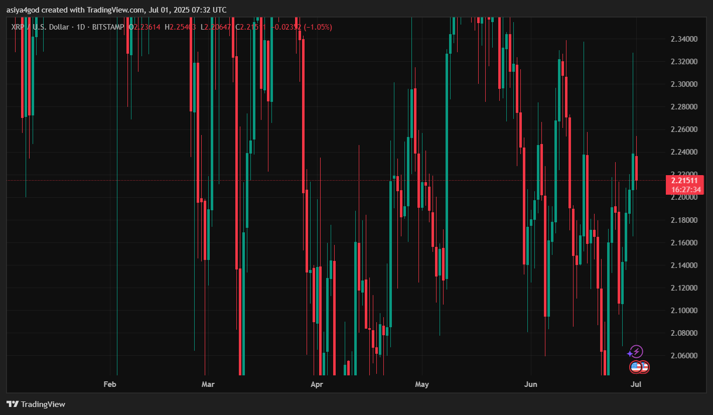Click the purple lightning latest-update icon
The height and width of the screenshot is (415, 713).
pos(636,352)
